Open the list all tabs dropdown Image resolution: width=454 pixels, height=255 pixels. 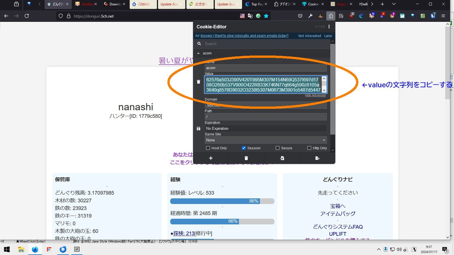click(x=394, y=4)
